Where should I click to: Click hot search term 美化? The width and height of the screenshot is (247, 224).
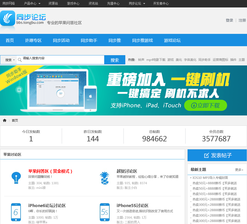pos(179,60)
